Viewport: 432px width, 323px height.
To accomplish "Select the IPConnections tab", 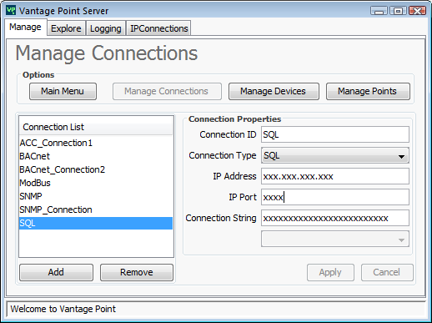I will pos(159,28).
